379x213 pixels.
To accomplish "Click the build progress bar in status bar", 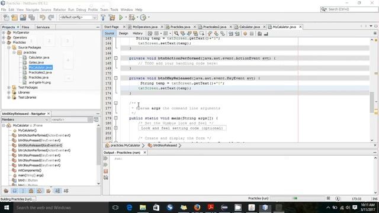I will point(297,198).
